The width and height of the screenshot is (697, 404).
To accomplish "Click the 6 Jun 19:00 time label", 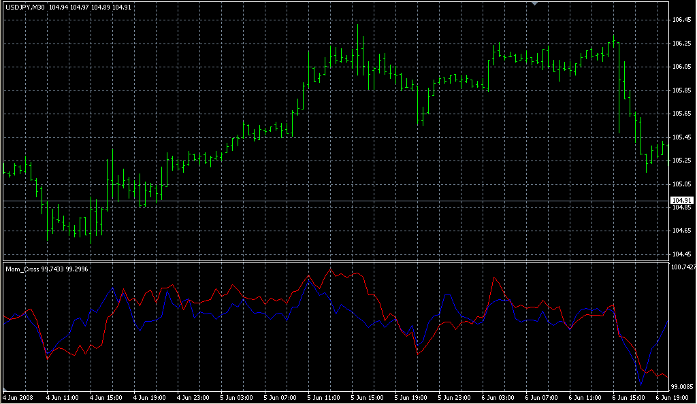I will [672, 397].
